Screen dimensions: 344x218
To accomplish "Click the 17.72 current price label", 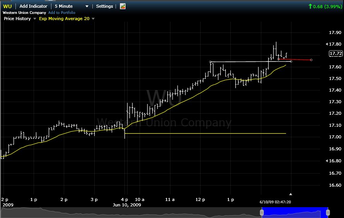I will coord(336,53).
